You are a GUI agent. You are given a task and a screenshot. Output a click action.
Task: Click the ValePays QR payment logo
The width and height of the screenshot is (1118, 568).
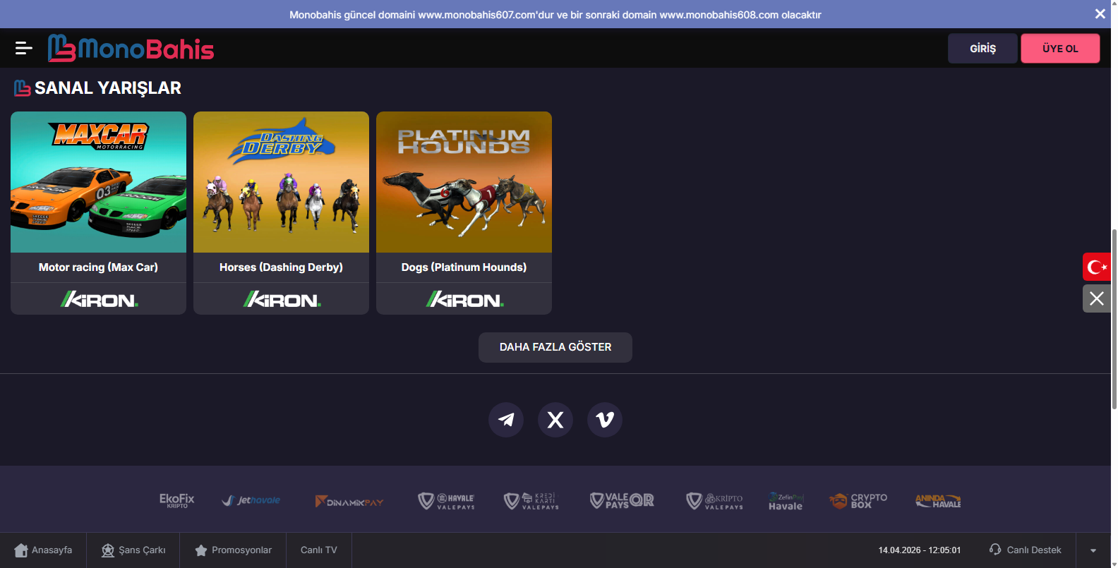(622, 501)
